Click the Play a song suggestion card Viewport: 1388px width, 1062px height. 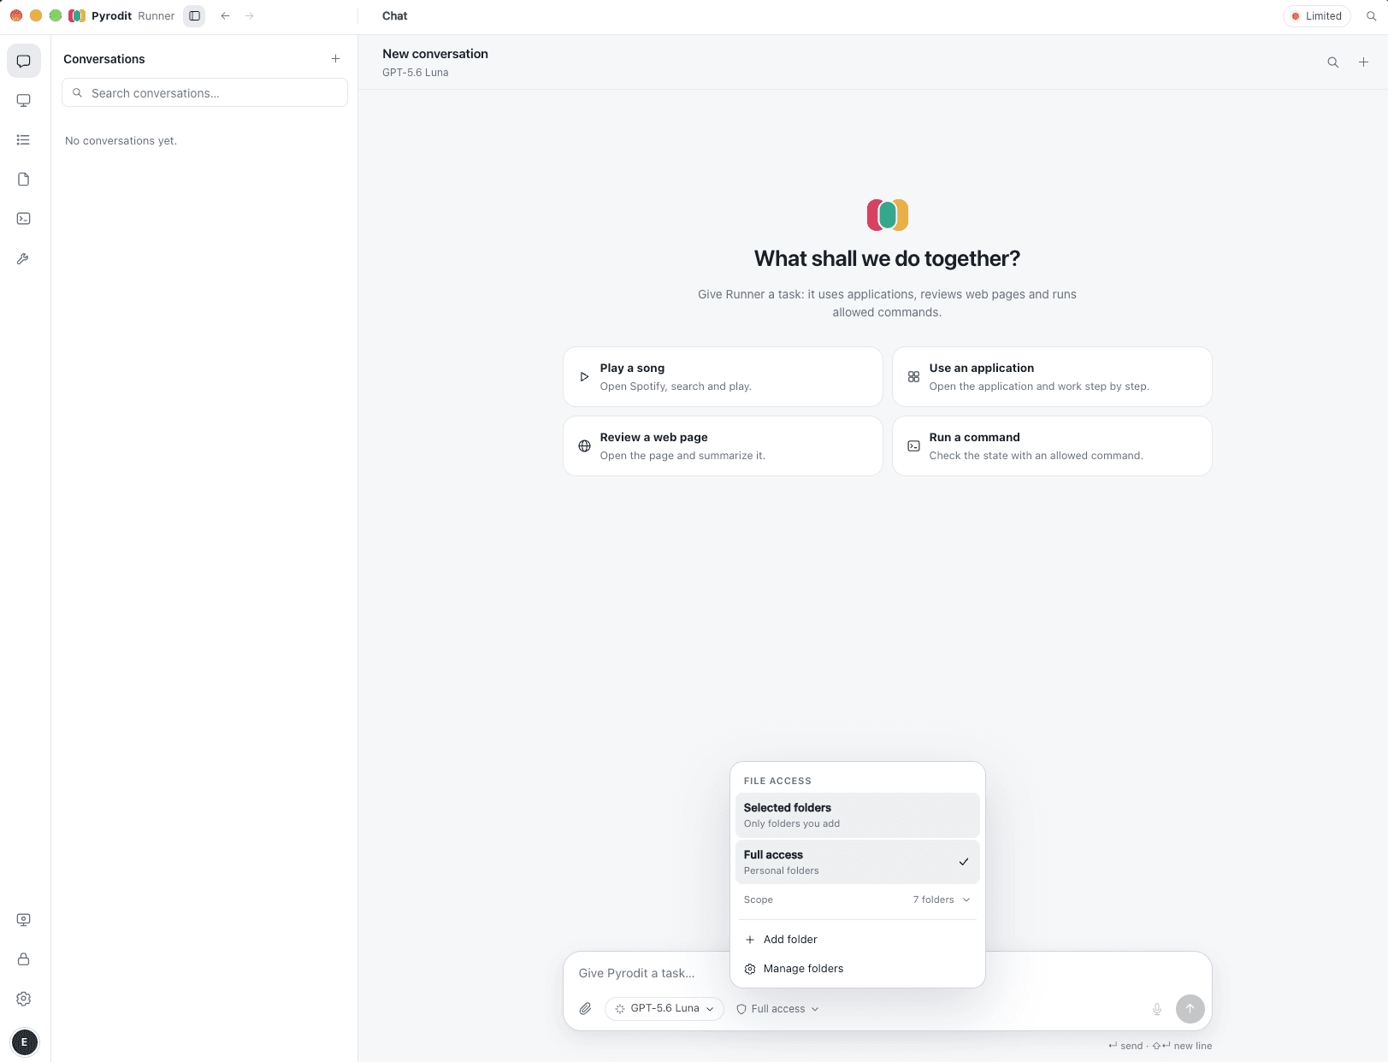click(723, 376)
